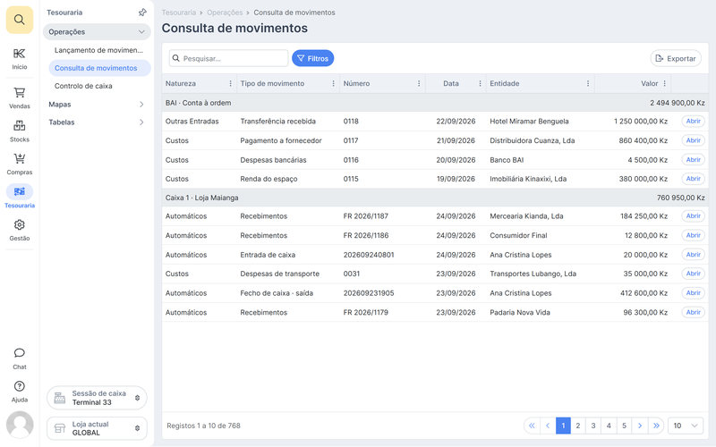
Task: Expand the Tabelas menu section
Action: click(97, 122)
